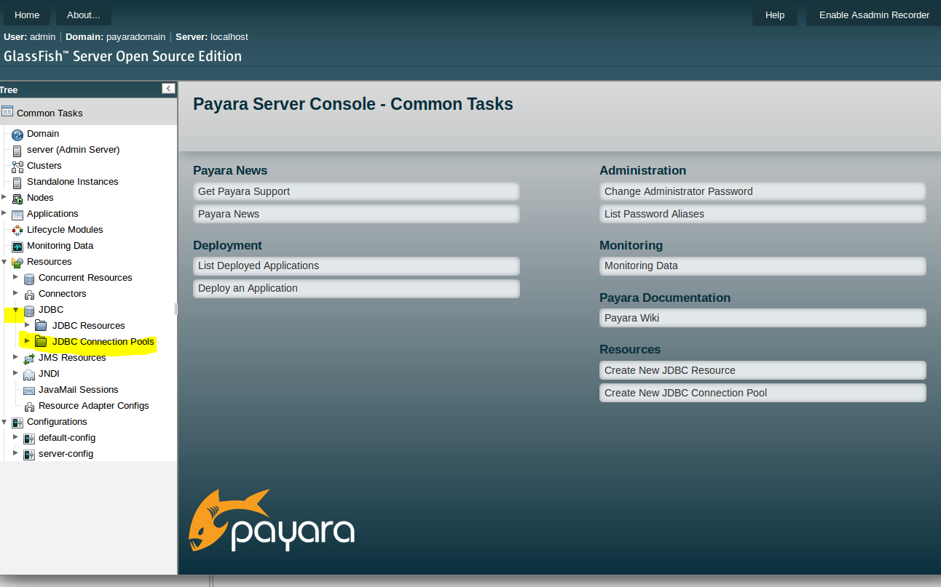Expand the JDBC Connection Pools node
The image size is (941, 587).
point(27,340)
